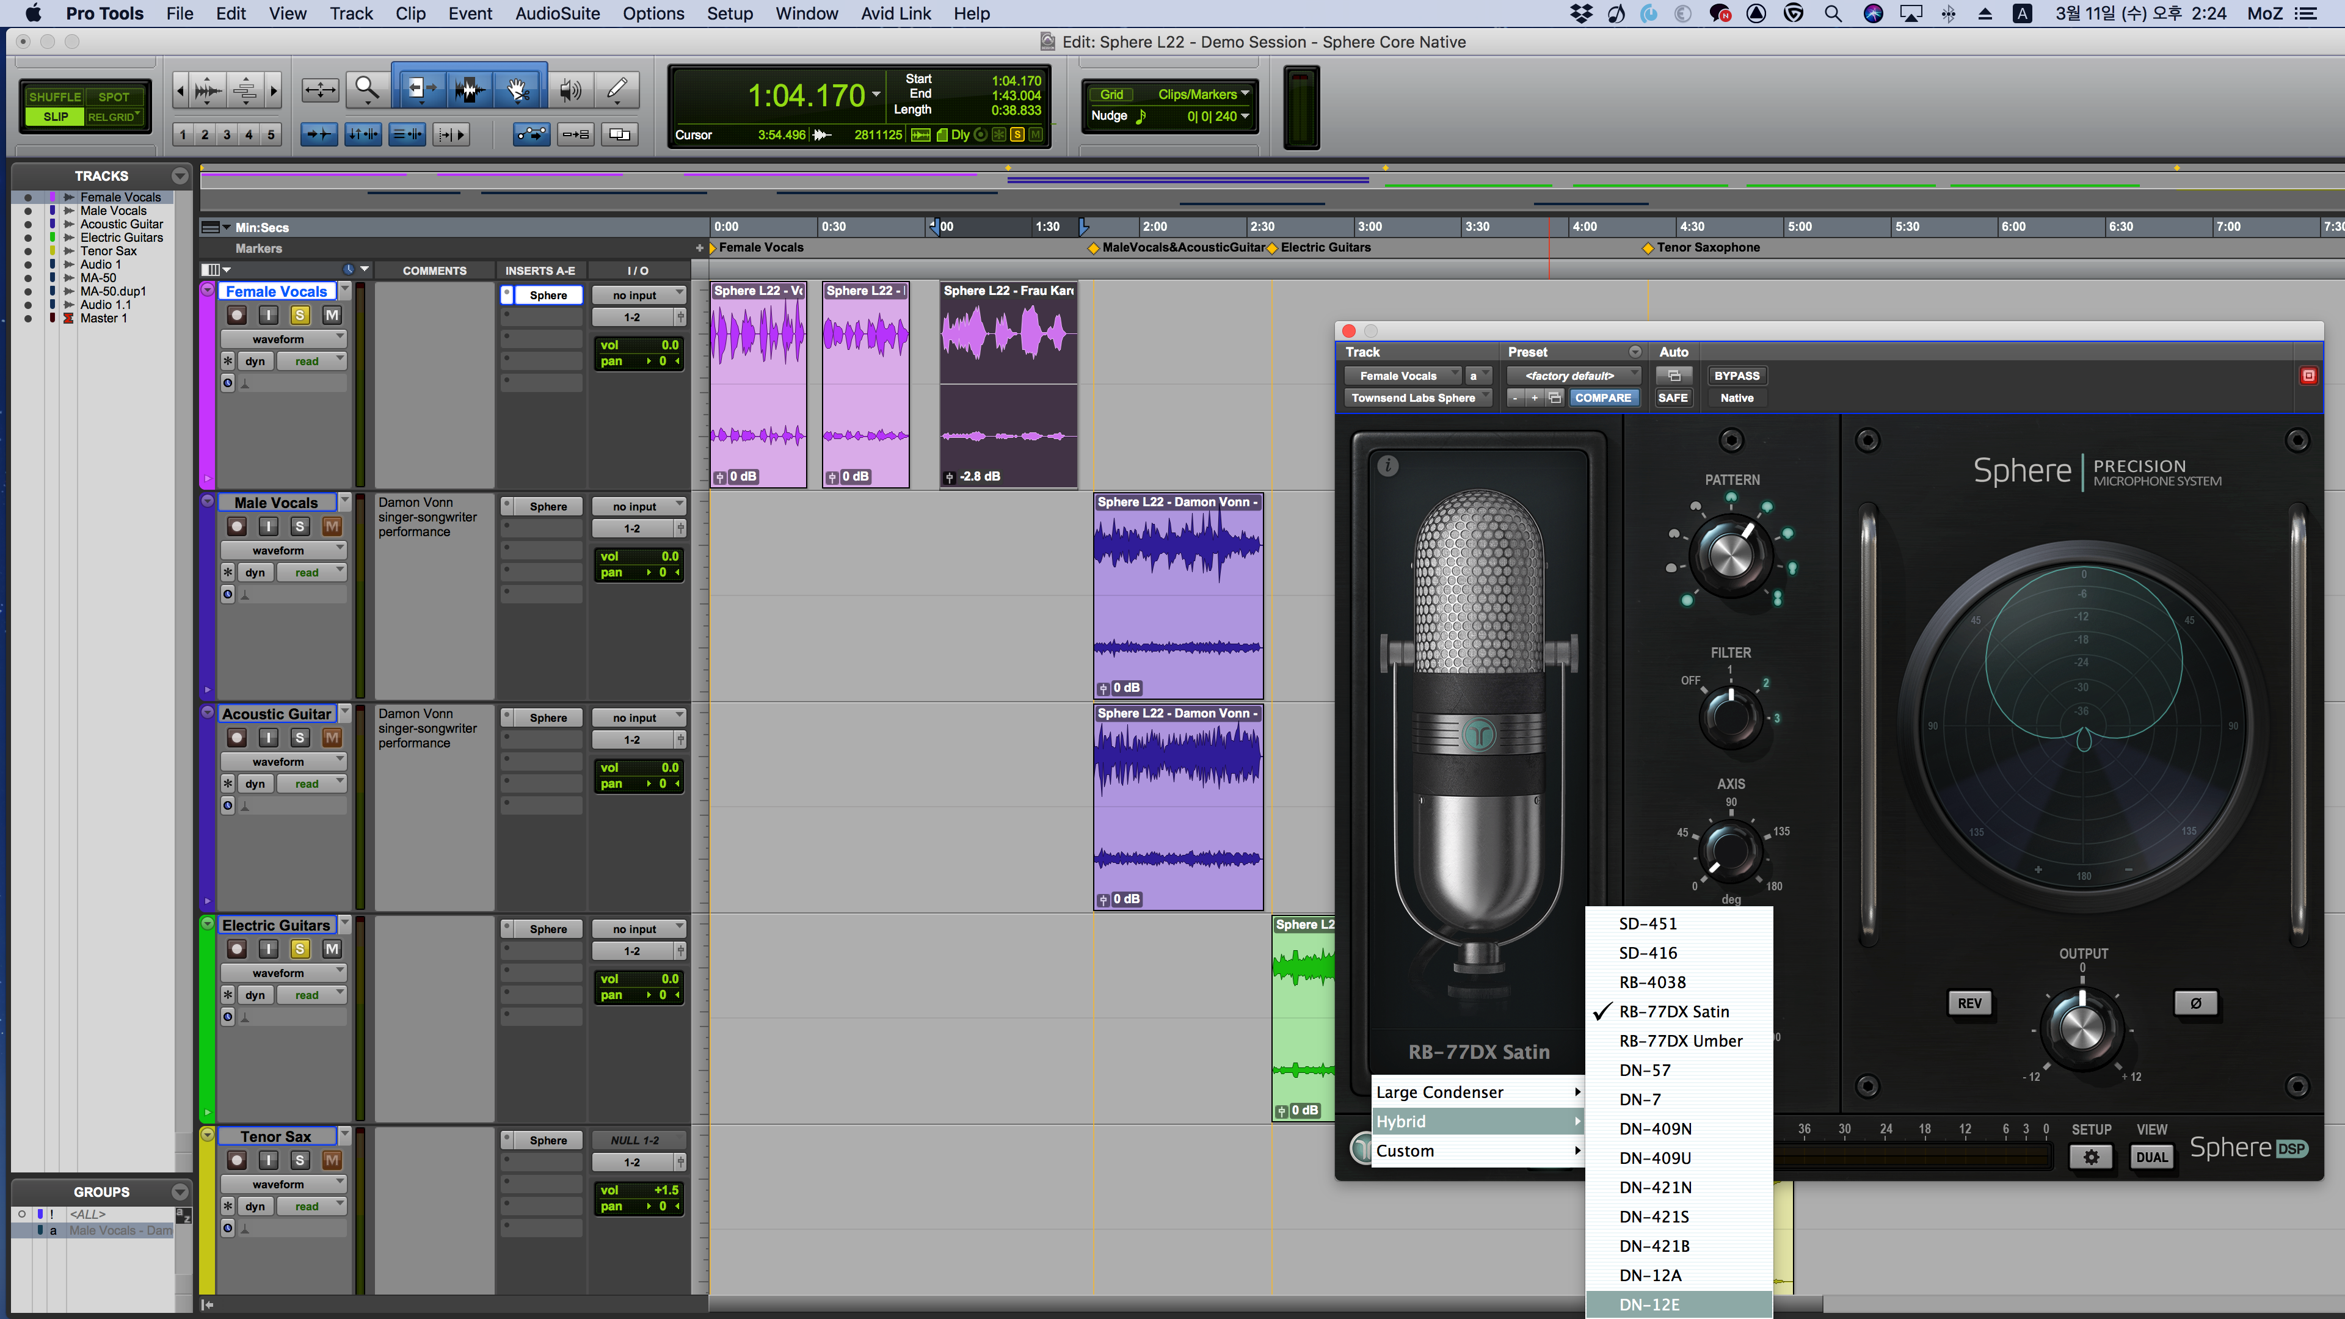Toggle the SAFE automation button
The height and width of the screenshot is (1319, 2345).
point(1672,398)
